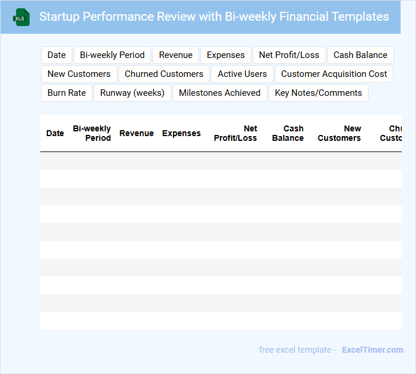Viewport: 416px width, 374px height.
Task: Select the Customer Acquisition Cost tag
Action: (x=334, y=74)
